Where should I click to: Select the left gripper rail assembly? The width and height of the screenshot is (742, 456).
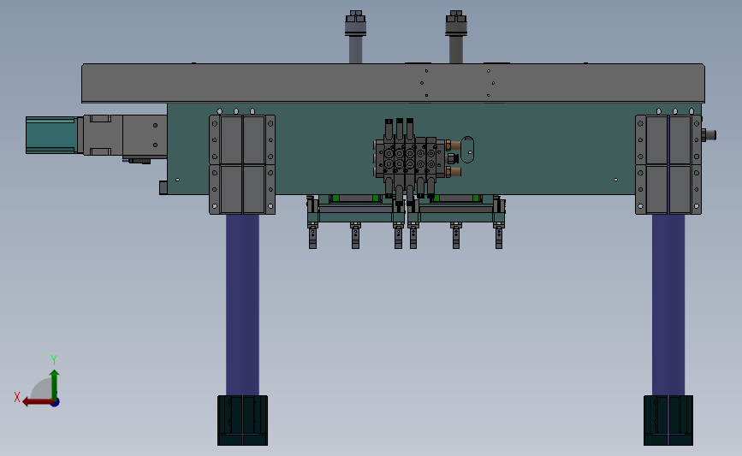click(x=356, y=222)
